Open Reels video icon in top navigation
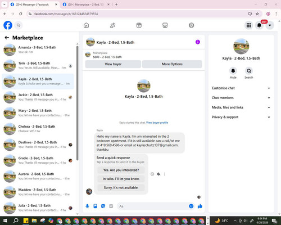This screenshot has width=281, height=225. [x=139, y=25]
